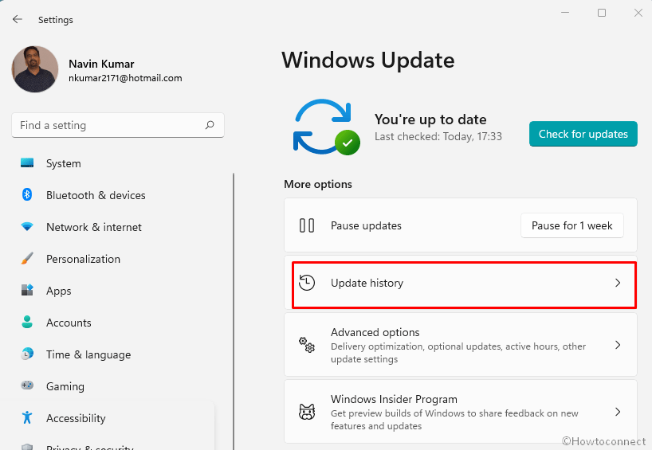The width and height of the screenshot is (652, 450).
Task: Click the search magnifier icon
Action: (x=210, y=125)
